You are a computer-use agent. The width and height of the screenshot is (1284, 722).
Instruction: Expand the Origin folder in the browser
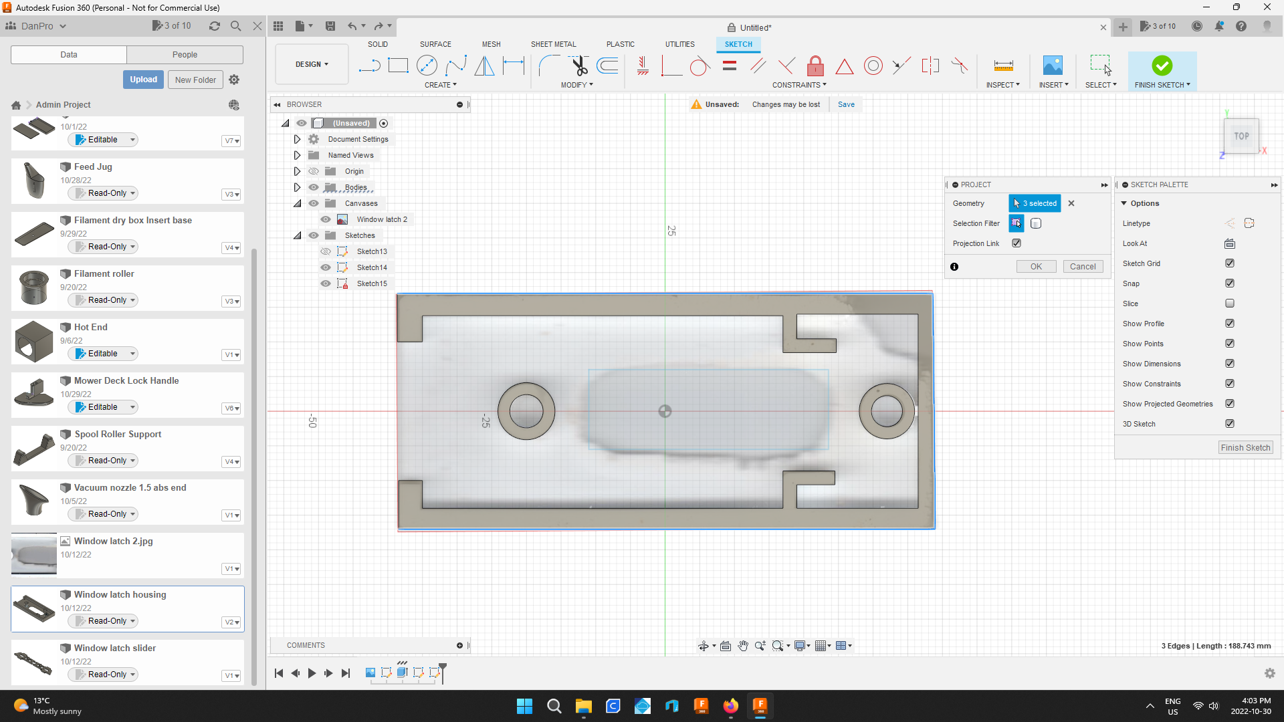[297, 171]
